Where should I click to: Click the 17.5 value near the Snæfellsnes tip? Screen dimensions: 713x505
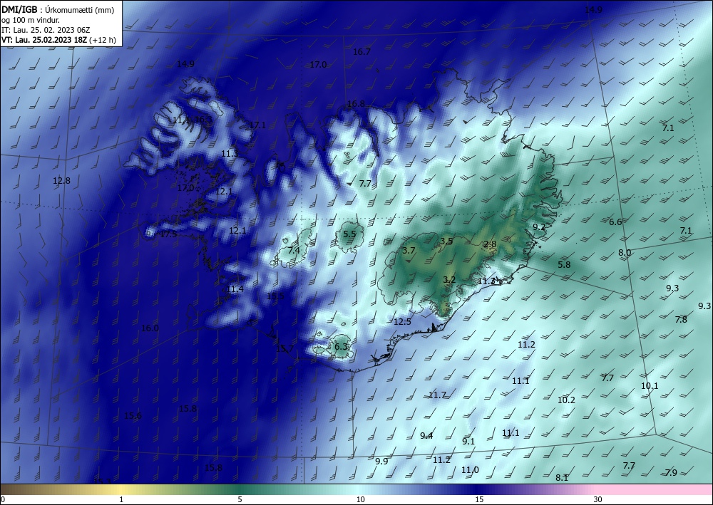coord(168,234)
